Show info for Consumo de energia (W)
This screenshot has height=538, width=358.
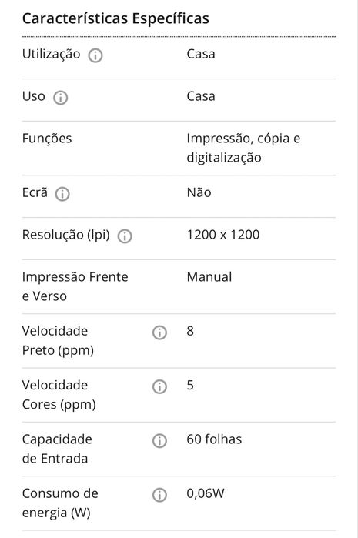159,495
